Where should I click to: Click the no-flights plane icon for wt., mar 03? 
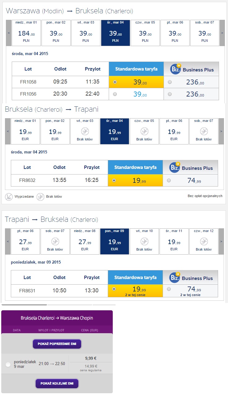(85, 131)
